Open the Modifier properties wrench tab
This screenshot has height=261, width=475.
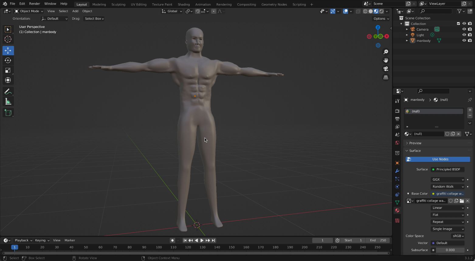[x=397, y=171]
